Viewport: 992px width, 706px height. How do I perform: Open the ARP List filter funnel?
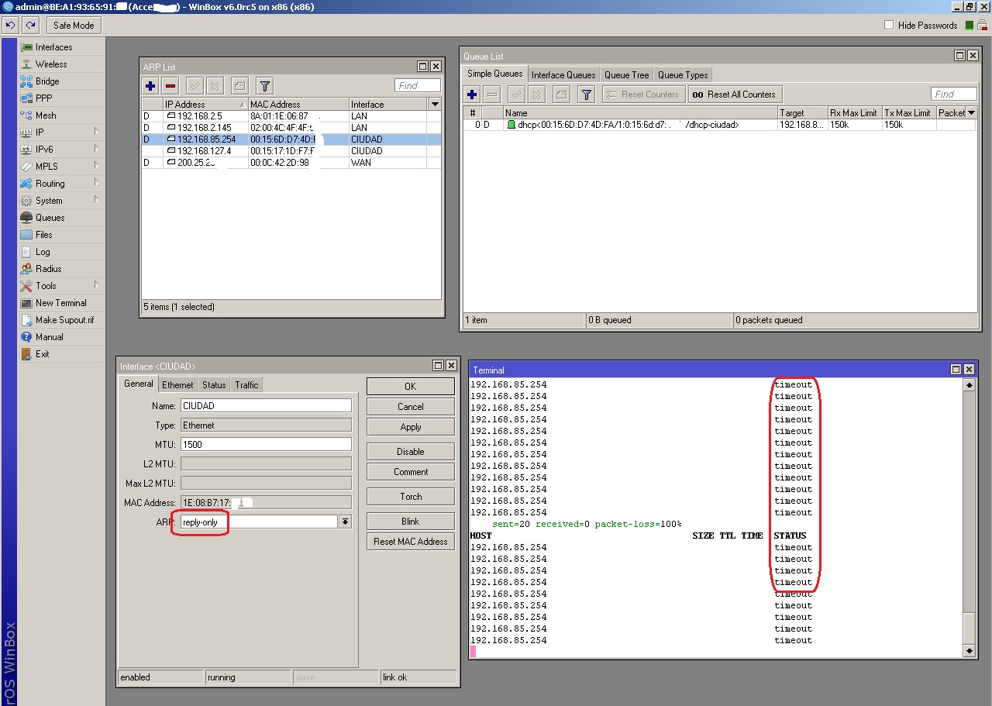coord(264,86)
